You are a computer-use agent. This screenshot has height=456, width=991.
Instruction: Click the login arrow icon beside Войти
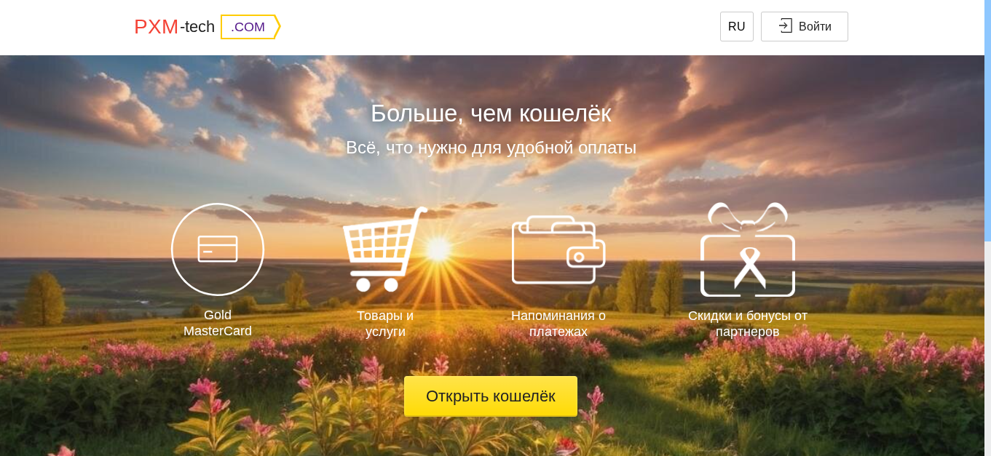pos(785,26)
